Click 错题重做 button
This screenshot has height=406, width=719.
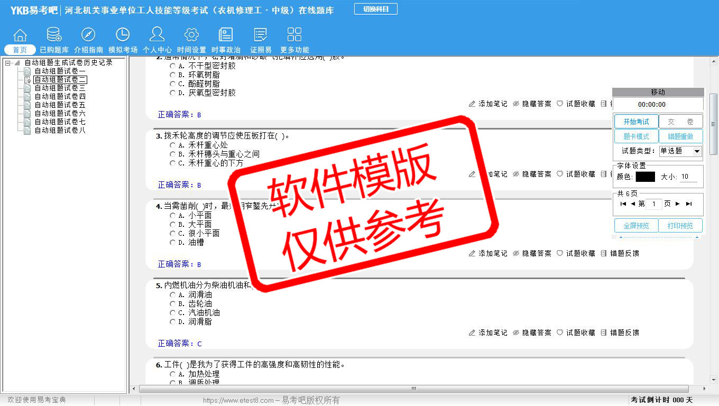pos(681,136)
